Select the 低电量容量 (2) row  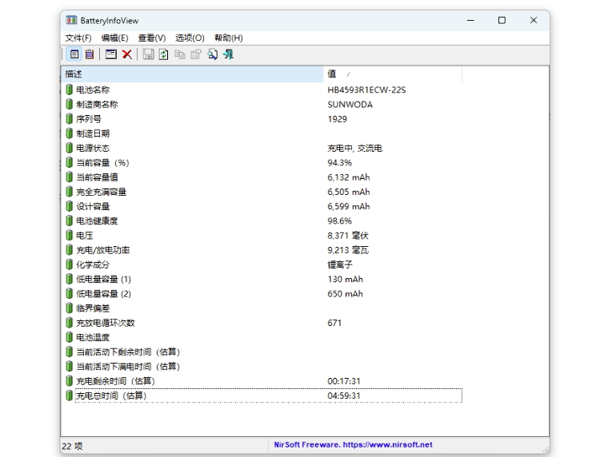pos(264,294)
